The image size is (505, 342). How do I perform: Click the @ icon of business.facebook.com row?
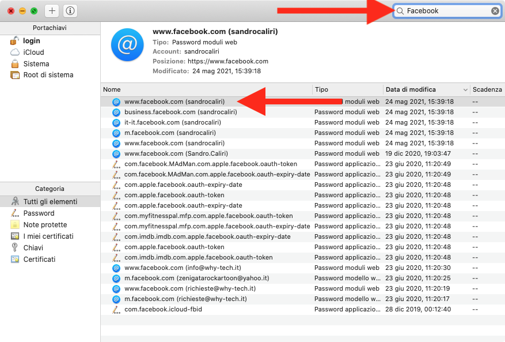click(x=116, y=112)
